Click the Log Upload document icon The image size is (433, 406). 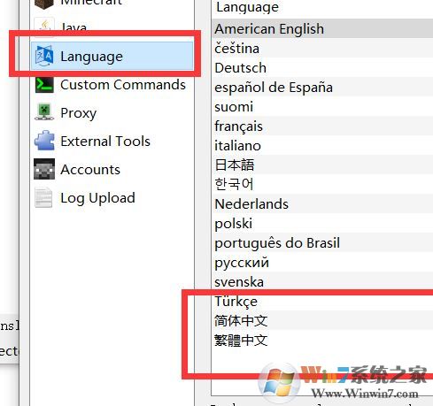tap(43, 197)
